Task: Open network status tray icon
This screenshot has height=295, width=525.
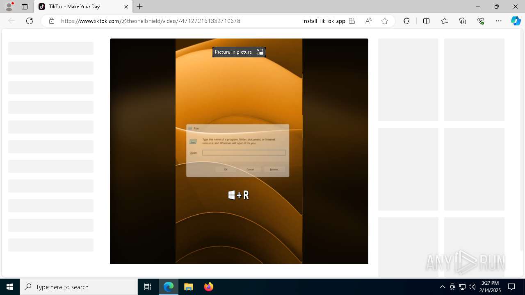Action: pyautogui.click(x=462, y=287)
